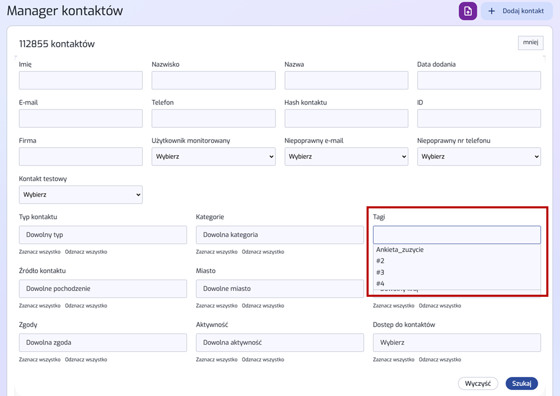The width and height of the screenshot is (560, 396).
Task: Click the Szukaj search button
Action: coord(521,383)
